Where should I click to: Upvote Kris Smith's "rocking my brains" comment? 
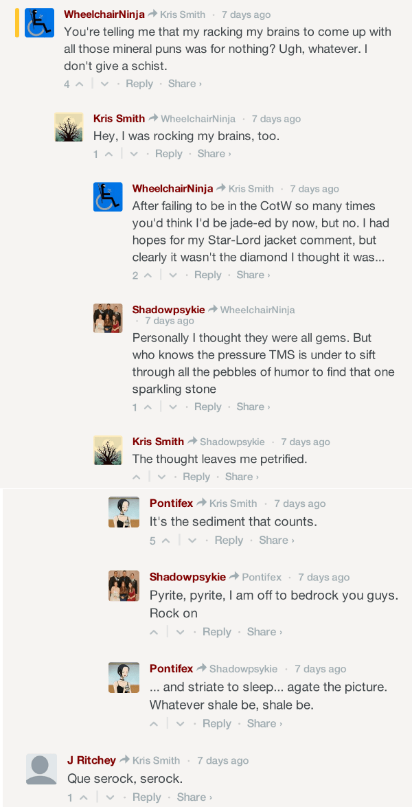point(108,154)
